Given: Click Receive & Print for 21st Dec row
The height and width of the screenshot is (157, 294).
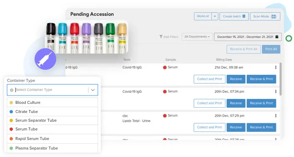Looking at the screenshot, I should (261, 79).
